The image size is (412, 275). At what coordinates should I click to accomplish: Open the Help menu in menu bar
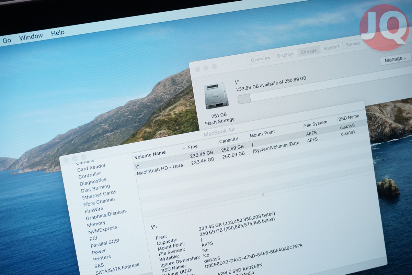(58, 33)
